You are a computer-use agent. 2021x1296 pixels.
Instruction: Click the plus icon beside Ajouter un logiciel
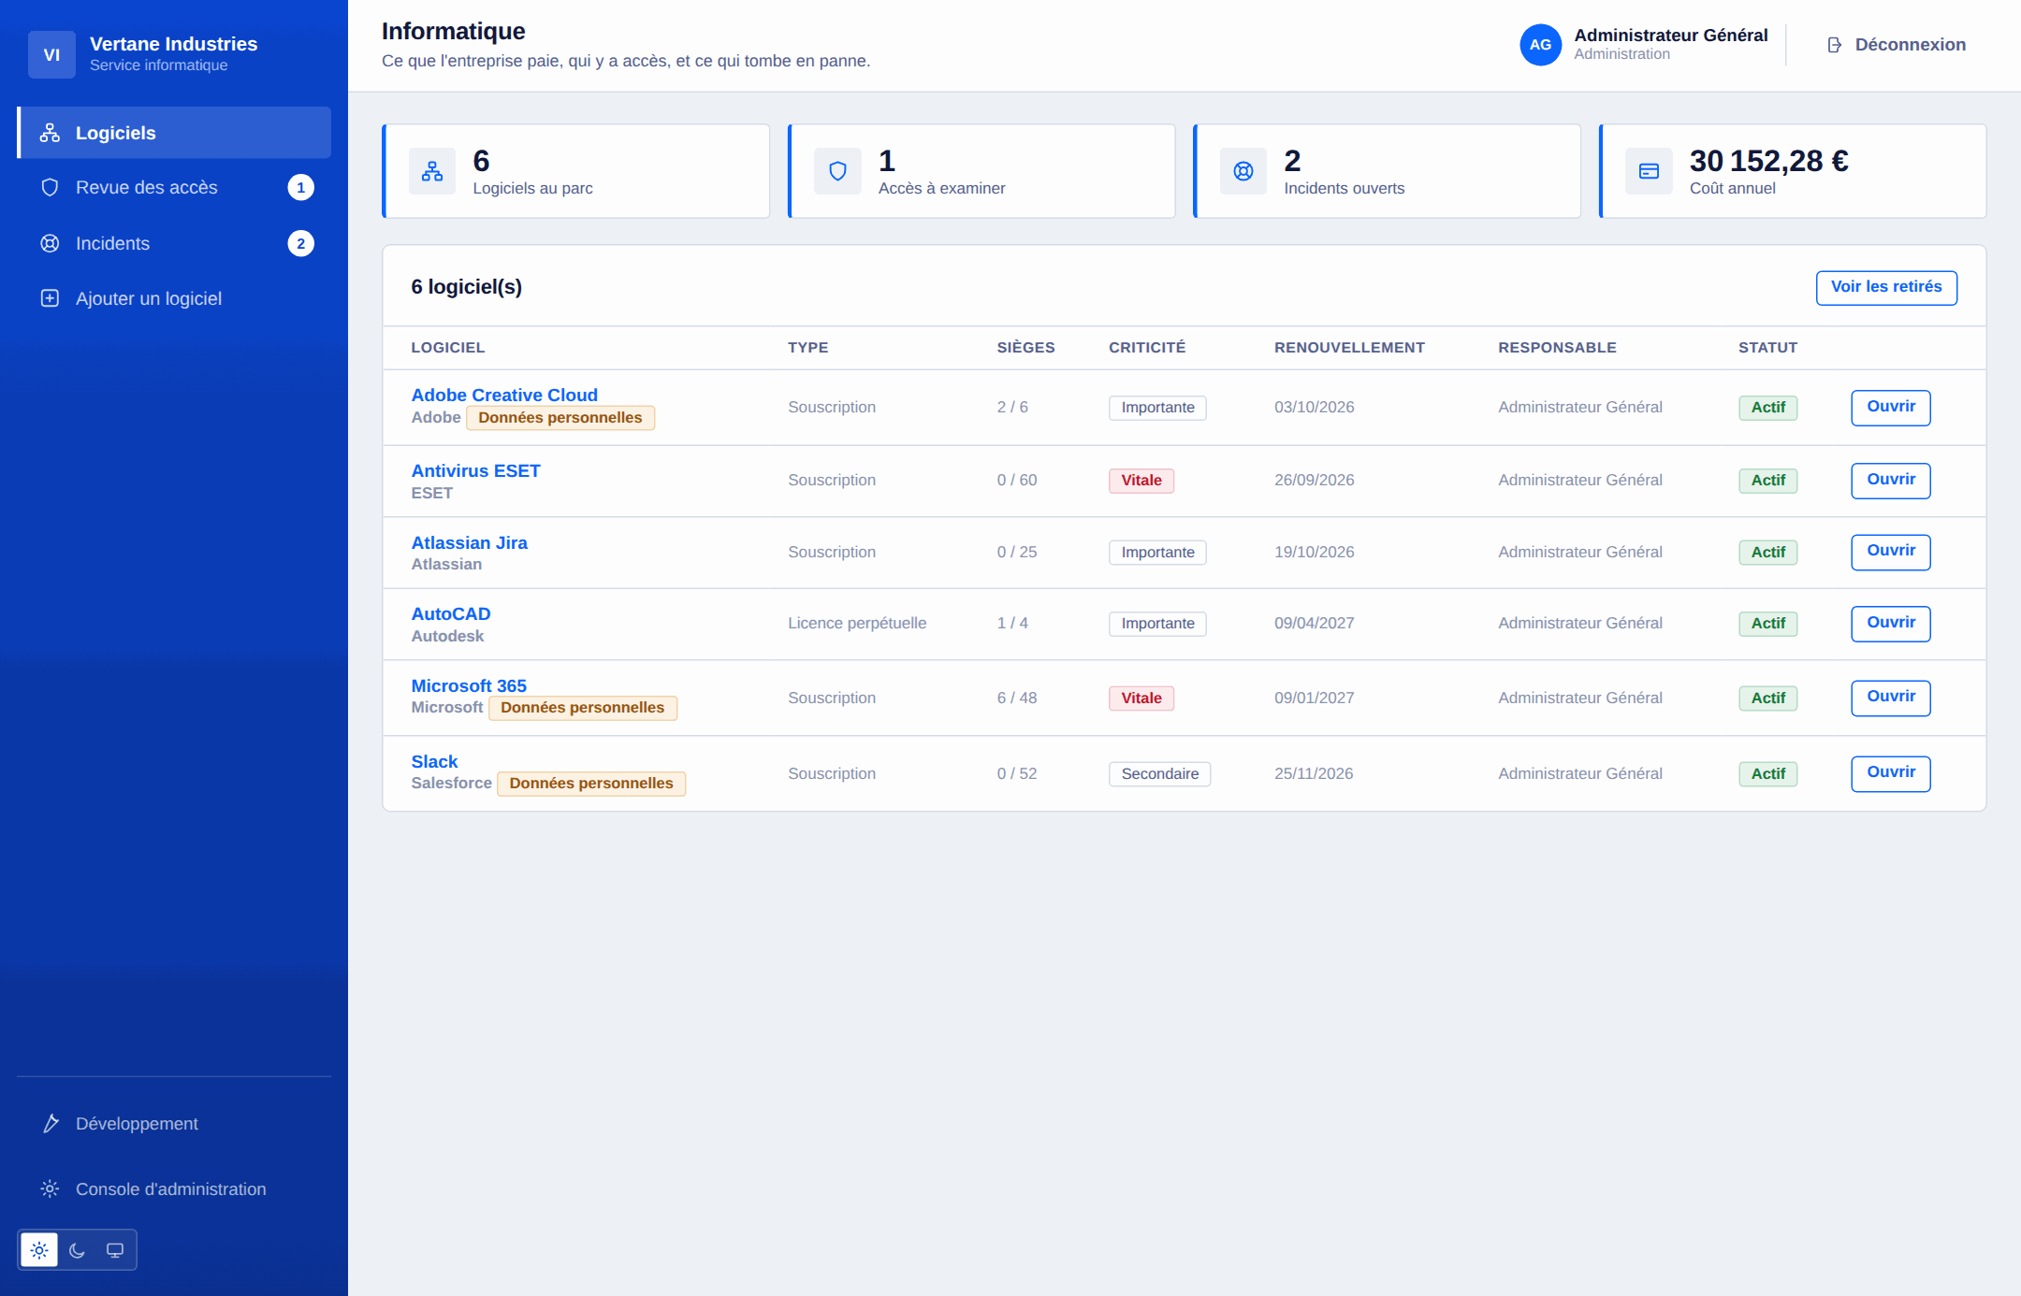click(x=50, y=298)
